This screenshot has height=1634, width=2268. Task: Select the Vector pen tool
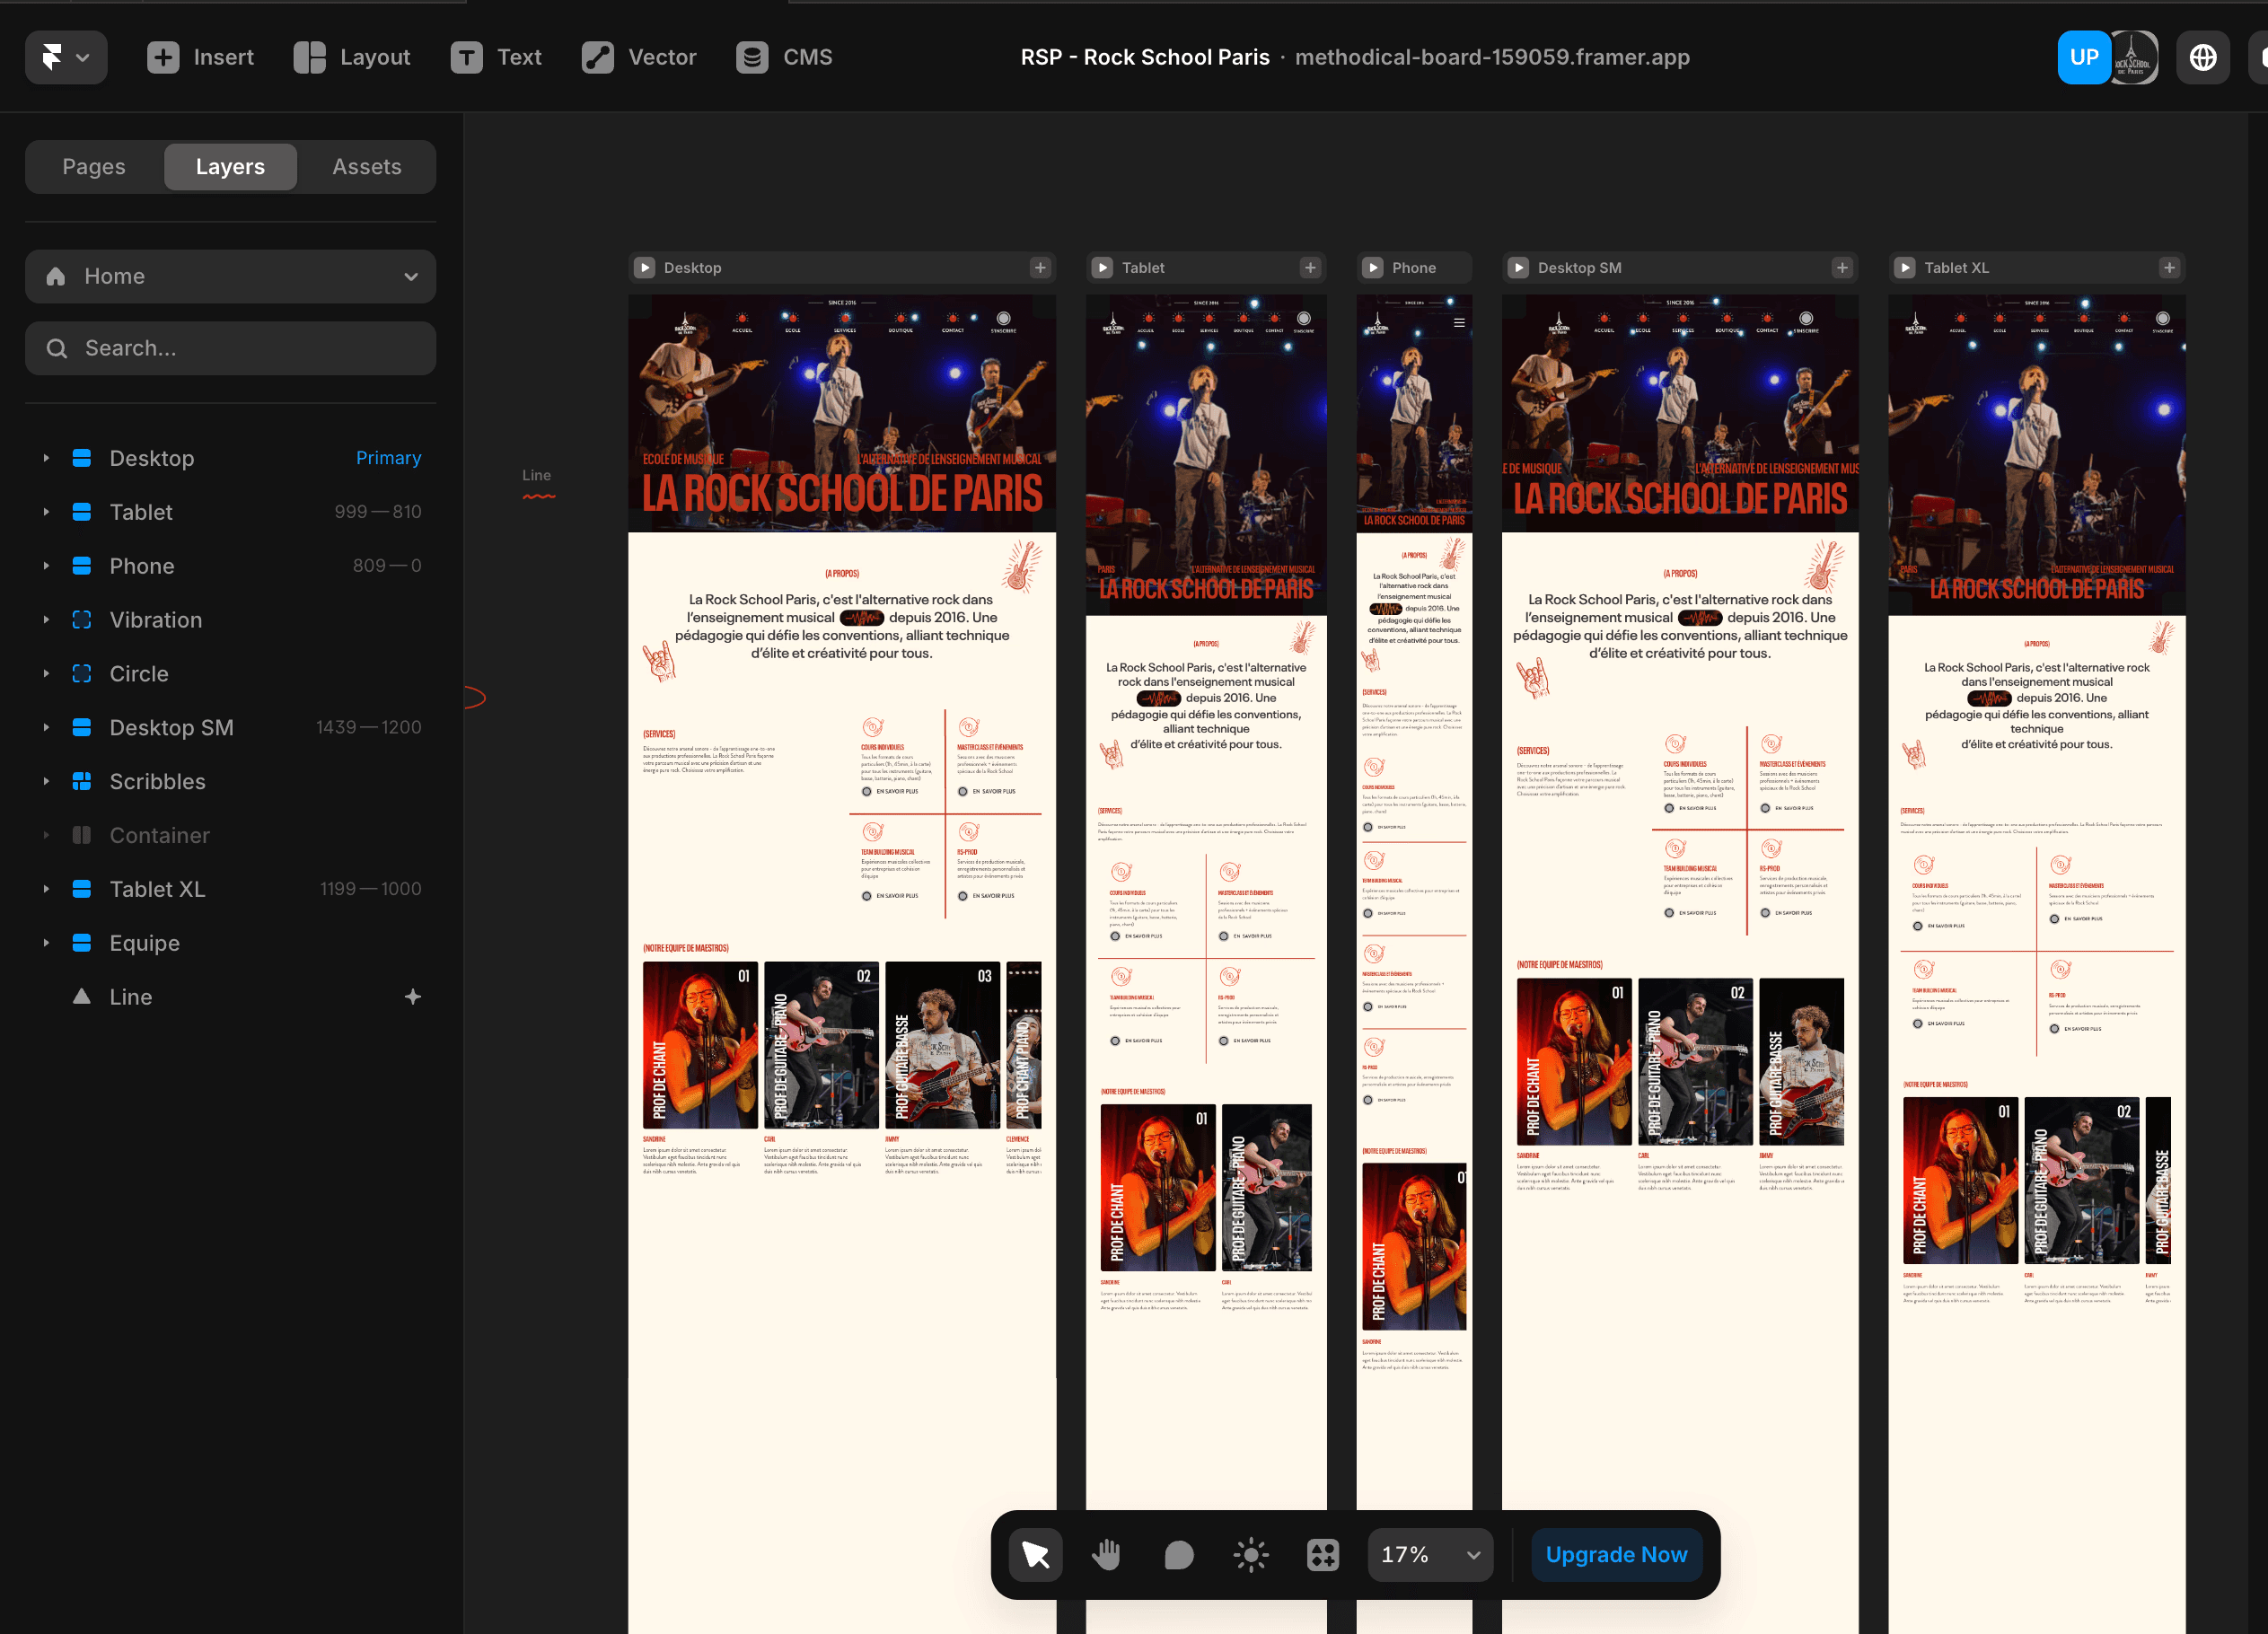[x=638, y=57]
